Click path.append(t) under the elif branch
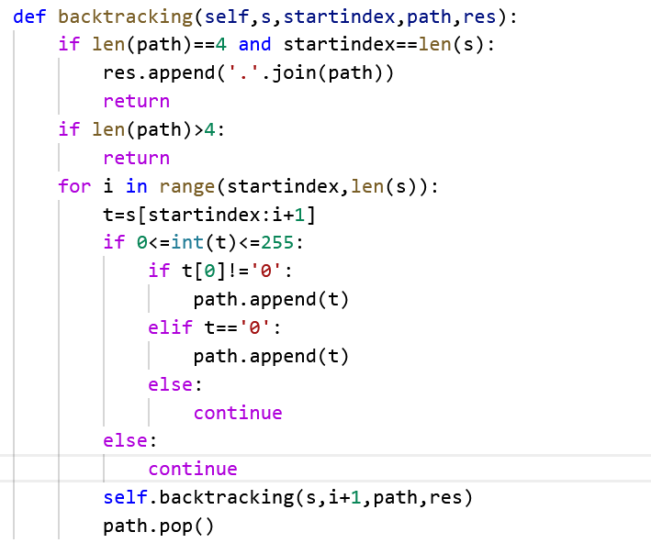Viewport: 651px width, 543px height. [271, 356]
